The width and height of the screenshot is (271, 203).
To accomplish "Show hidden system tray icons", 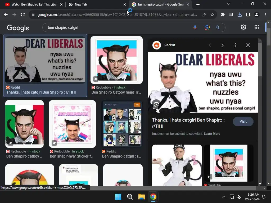I will 223,197.
